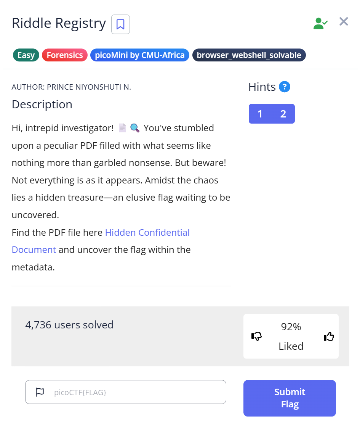Click the browser_webshell_solvable tag
360x431 pixels.
(x=249, y=55)
